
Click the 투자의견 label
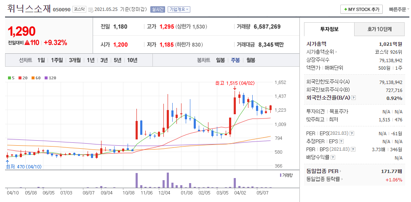315,112
